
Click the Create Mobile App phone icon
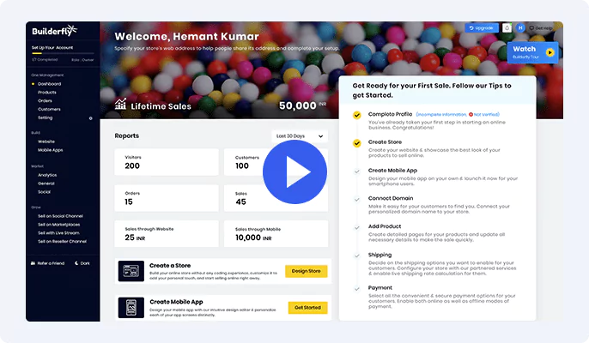pos(133,307)
